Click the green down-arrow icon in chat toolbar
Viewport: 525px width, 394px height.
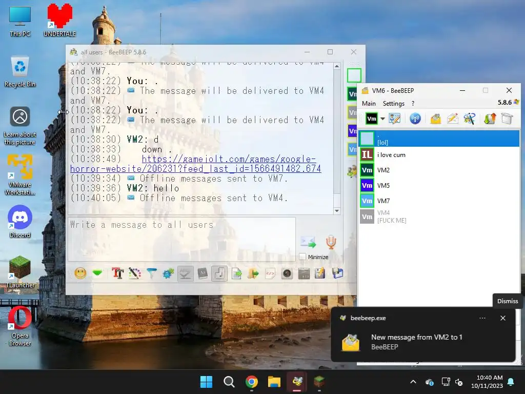click(97, 273)
